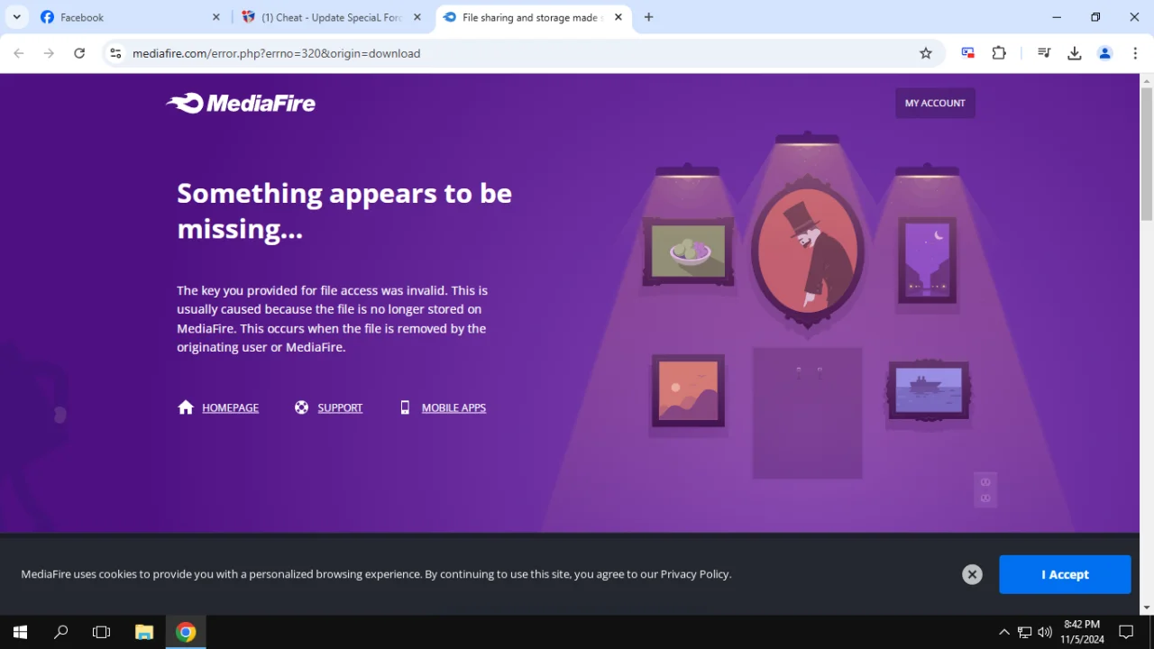Reload the current page
Image resolution: width=1154 pixels, height=649 pixels.
[79, 53]
